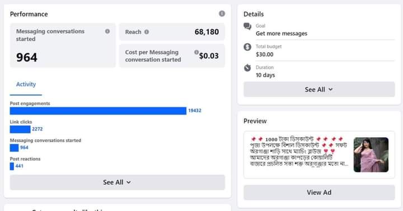Open the View Ad button
This screenshot has width=403, height=211.
pyautogui.click(x=319, y=192)
